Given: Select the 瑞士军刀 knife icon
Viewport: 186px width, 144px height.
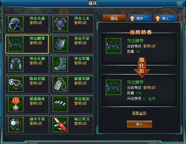Looking at the screenshot, I should point(60,124).
